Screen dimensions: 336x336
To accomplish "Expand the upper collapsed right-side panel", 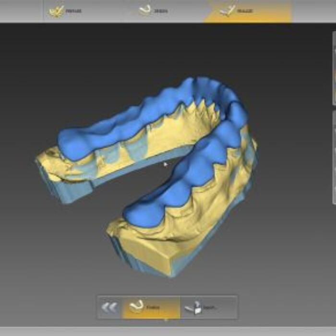I will click(x=334, y=74).
